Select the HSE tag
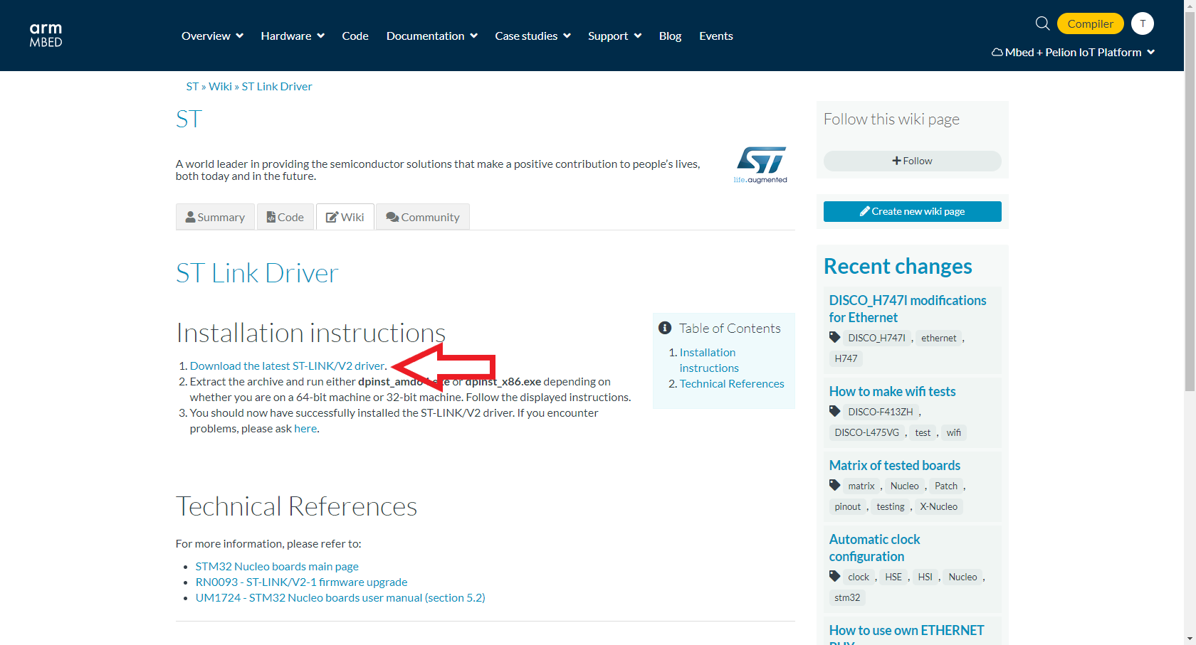The image size is (1196, 645). point(893,577)
